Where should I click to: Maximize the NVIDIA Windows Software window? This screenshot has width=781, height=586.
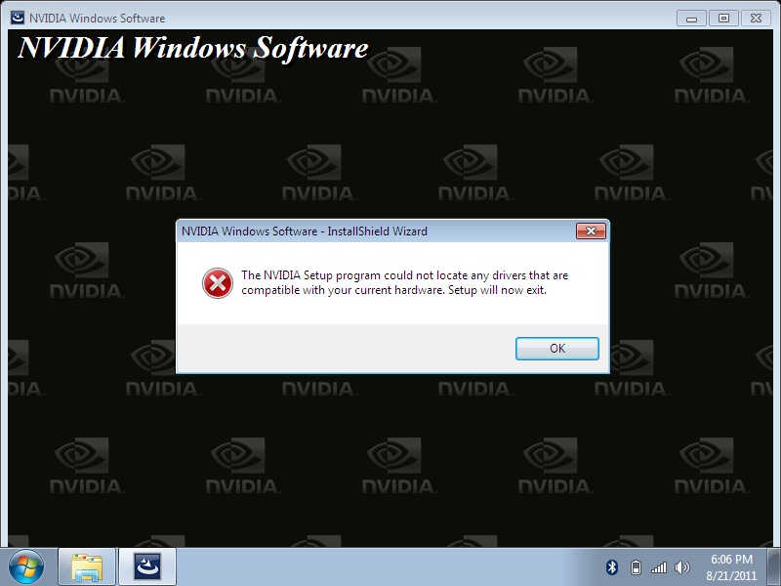(x=723, y=19)
